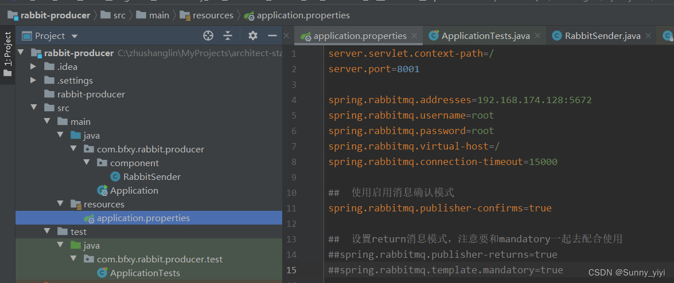This screenshot has height=283, width=674.
Task: Open the Project view dropdown
Action: tap(75, 36)
